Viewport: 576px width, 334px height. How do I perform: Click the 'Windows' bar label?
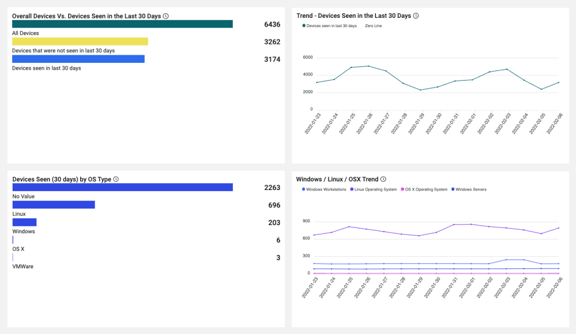(24, 231)
